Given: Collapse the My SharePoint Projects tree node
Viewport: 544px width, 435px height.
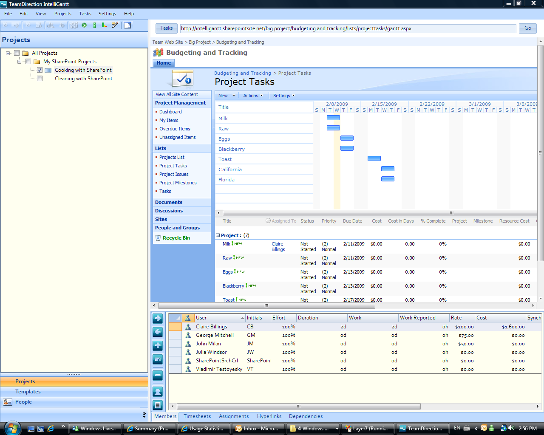Looking at the screenshot, I should pos(19,62).
